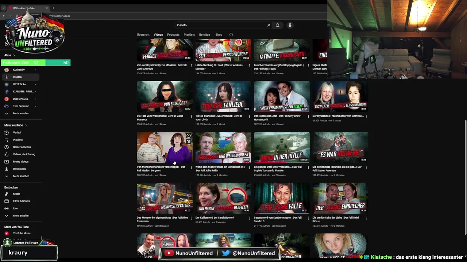
Task: Open Später ansehen in sidebar
Action: click(22, 147)
